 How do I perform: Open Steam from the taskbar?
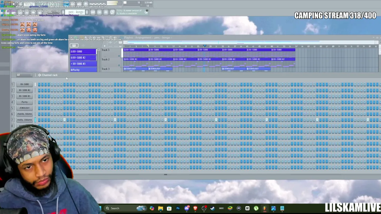[213, 208]
